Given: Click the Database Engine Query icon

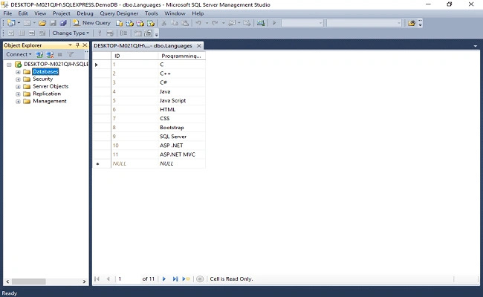Looking at the screenshot, I should tap(119, 23).
